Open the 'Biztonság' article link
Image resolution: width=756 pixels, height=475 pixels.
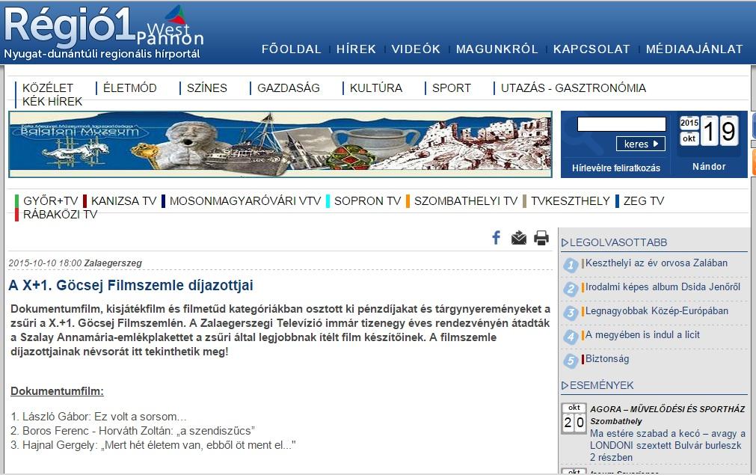(607, 359)
